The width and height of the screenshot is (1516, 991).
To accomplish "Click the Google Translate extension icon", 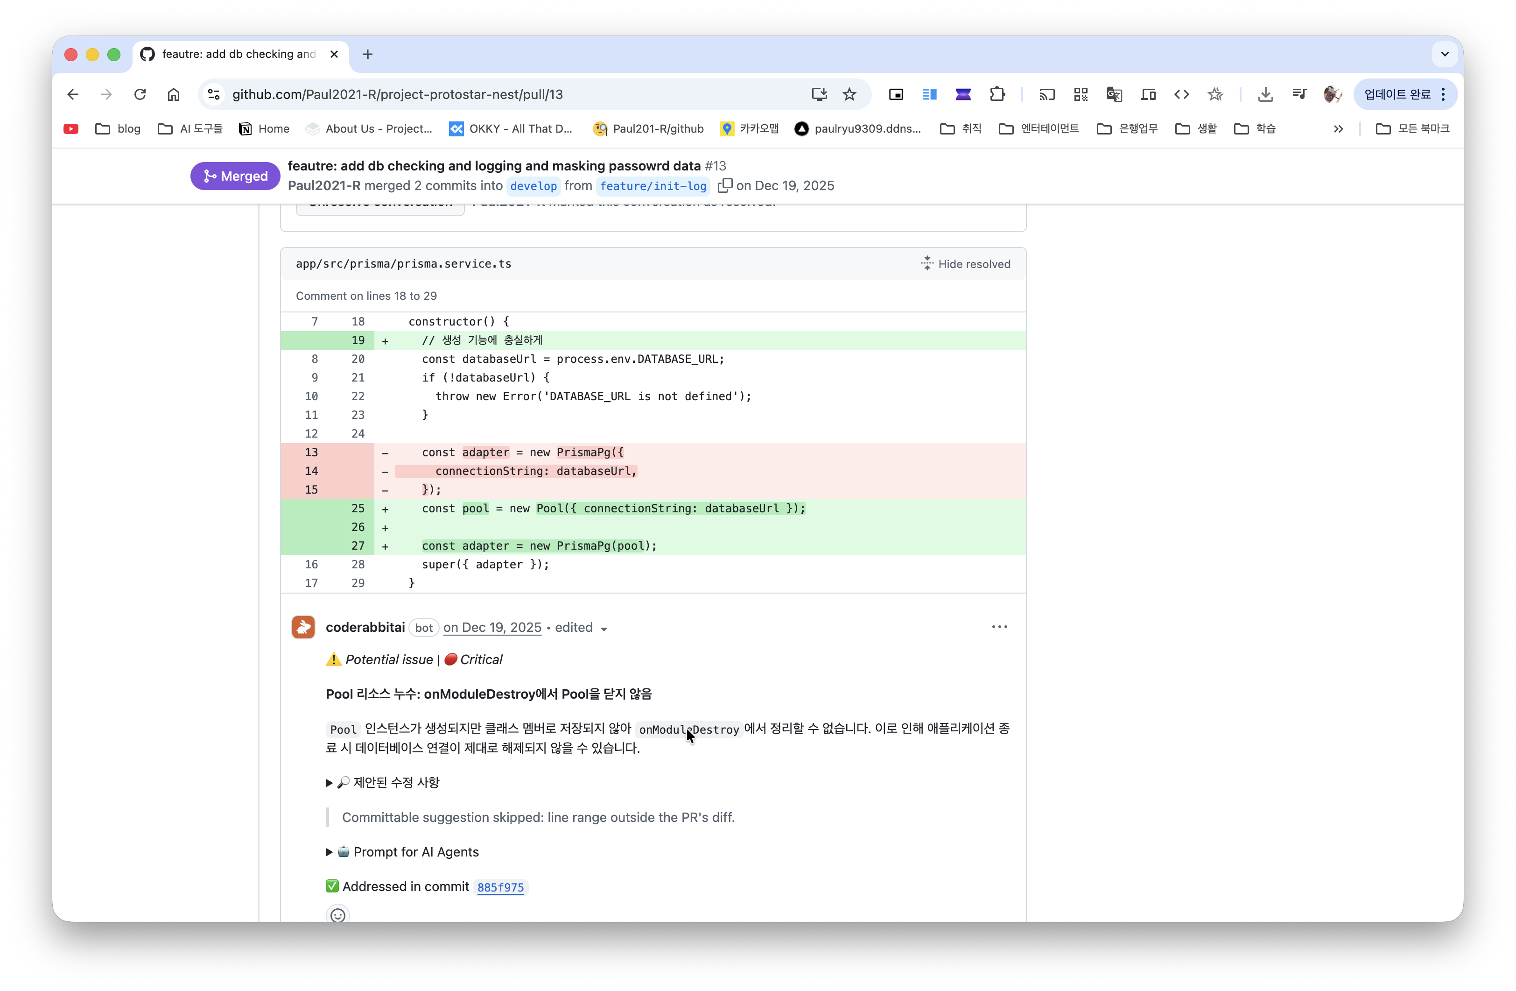I will click(1114, 94).
